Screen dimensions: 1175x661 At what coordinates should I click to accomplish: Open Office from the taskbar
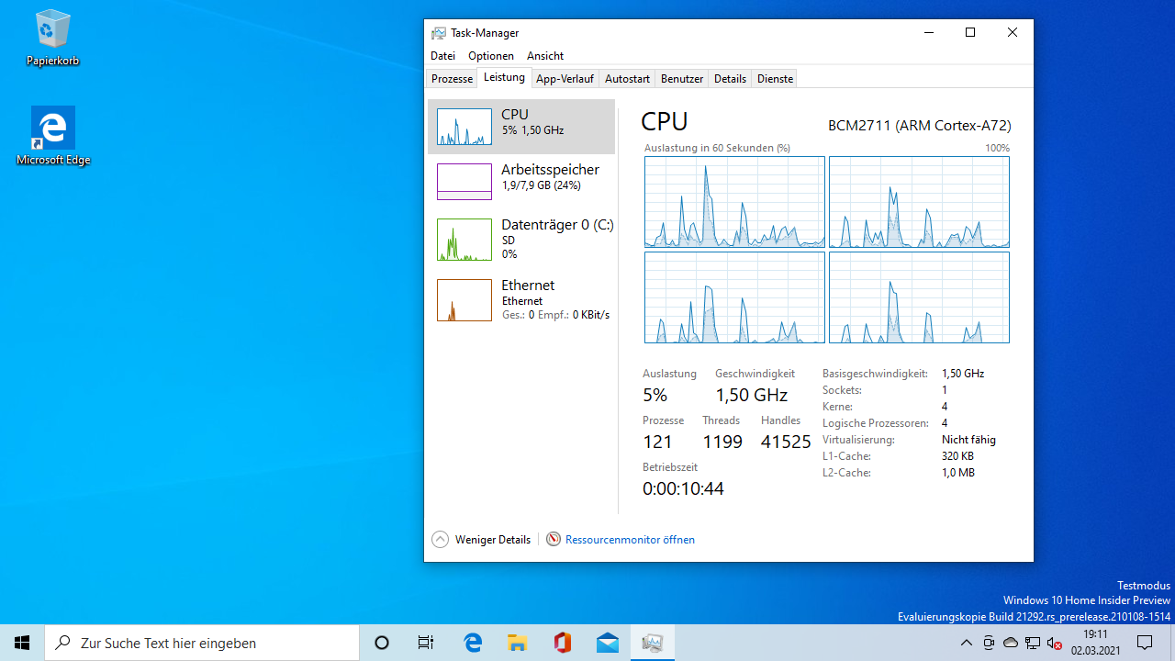563,643
